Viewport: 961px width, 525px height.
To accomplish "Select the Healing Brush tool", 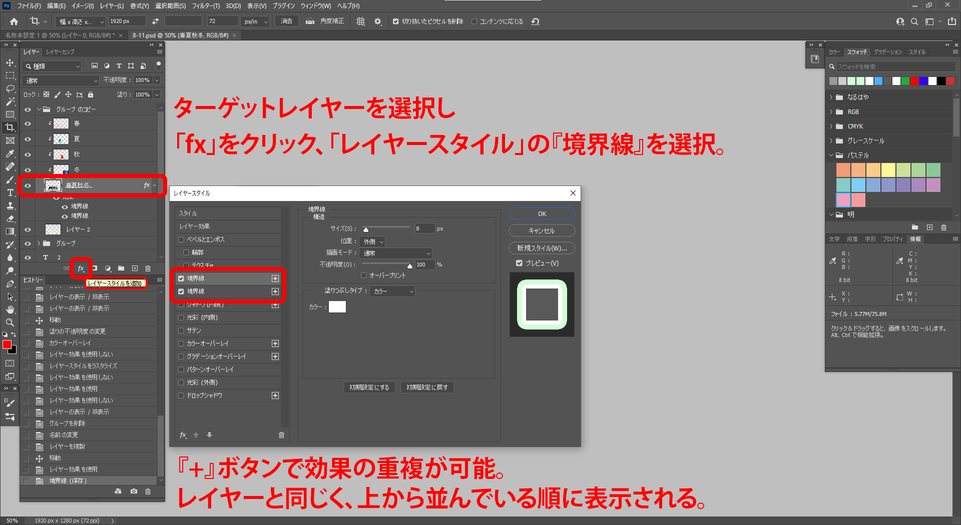I will pyautogui.click(x=10, y=166).
